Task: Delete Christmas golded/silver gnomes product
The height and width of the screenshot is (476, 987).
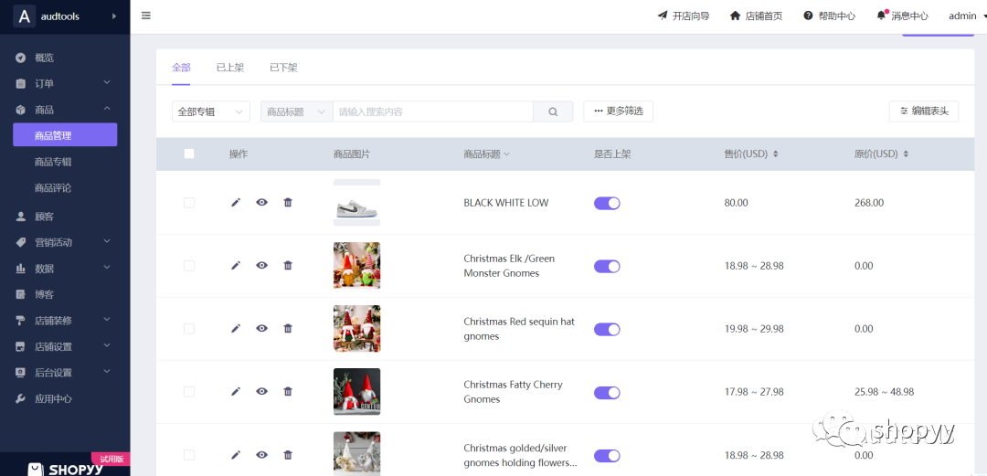Action: (288, 455)
